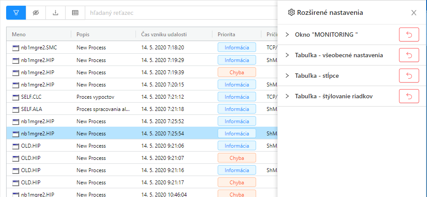Sort by the Meno column header
Viewport: 427px width, 197px height.
click(x=19, y=35)
